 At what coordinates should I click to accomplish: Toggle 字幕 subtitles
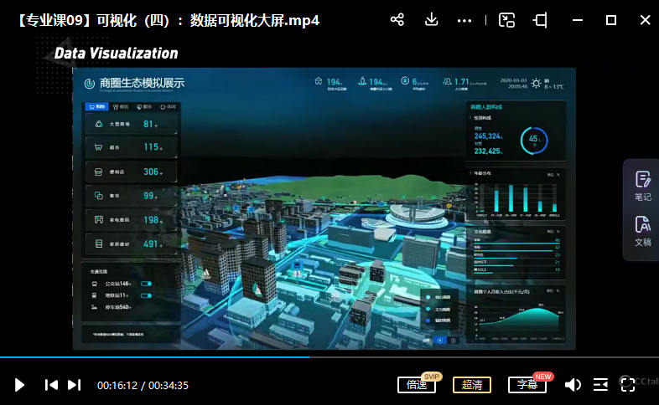tap(527, 385)
